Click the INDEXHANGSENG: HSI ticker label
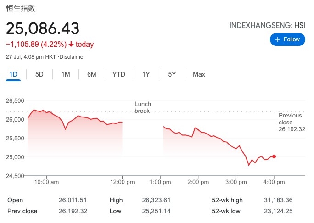Screen dimensions: 314x223 (267, 26)
